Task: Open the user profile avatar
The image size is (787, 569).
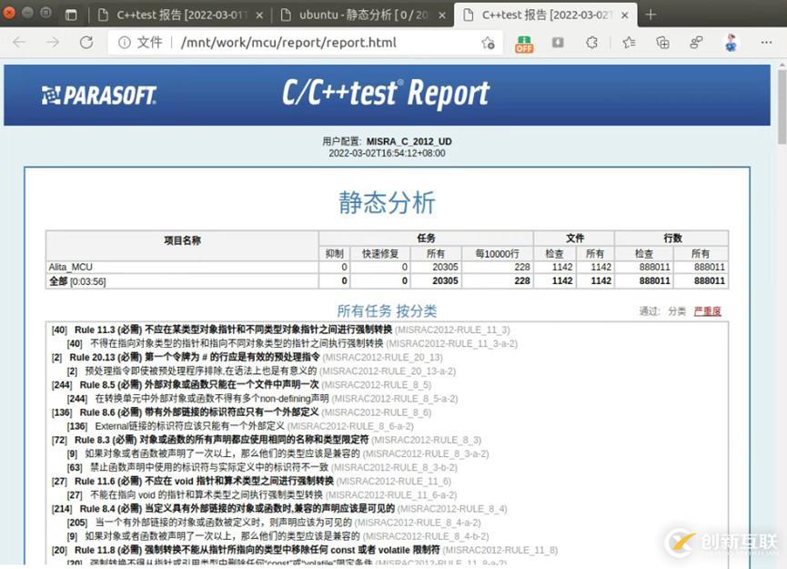Action: coord(731,43)
